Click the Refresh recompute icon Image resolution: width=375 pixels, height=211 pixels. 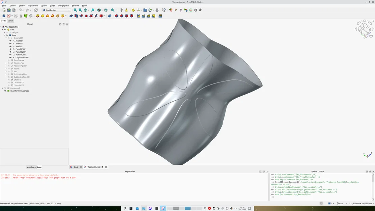coord(36,10)
